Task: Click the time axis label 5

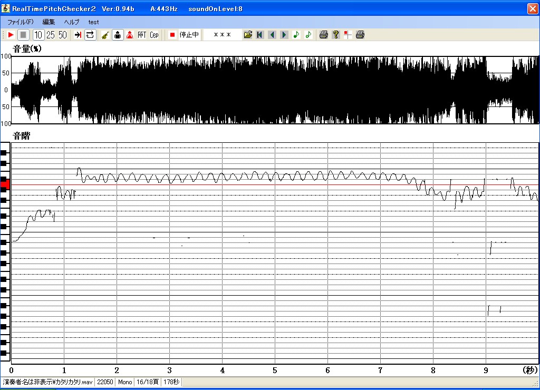Action: click(275, 370)
